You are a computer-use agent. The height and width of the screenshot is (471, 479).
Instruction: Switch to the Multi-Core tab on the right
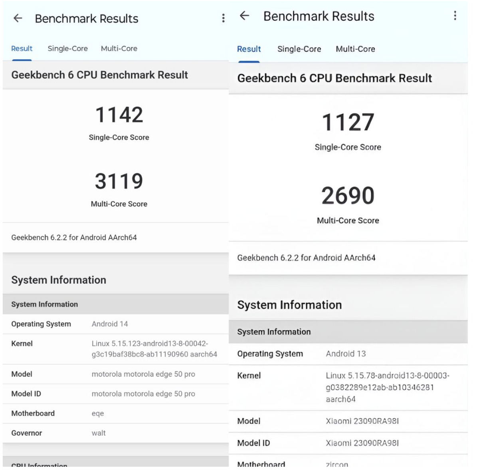tap(356, 49)
